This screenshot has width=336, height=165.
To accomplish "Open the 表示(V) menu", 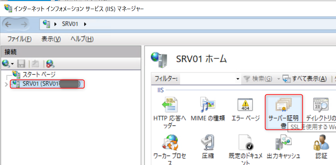I will [51, 39].
